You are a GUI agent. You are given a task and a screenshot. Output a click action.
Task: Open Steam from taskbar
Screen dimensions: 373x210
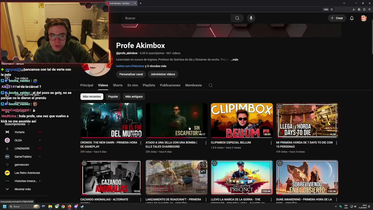pos(82,206)
